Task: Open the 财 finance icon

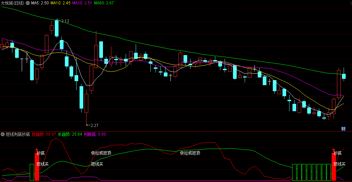Action: [x=343, y=129]
